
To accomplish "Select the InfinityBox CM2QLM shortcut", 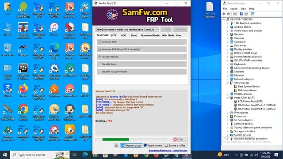I will tap(38, 92).
